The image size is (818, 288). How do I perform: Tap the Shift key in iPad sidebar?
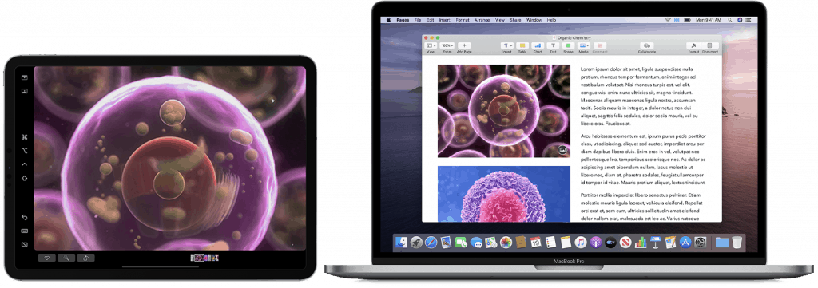[x=24, y=178]
